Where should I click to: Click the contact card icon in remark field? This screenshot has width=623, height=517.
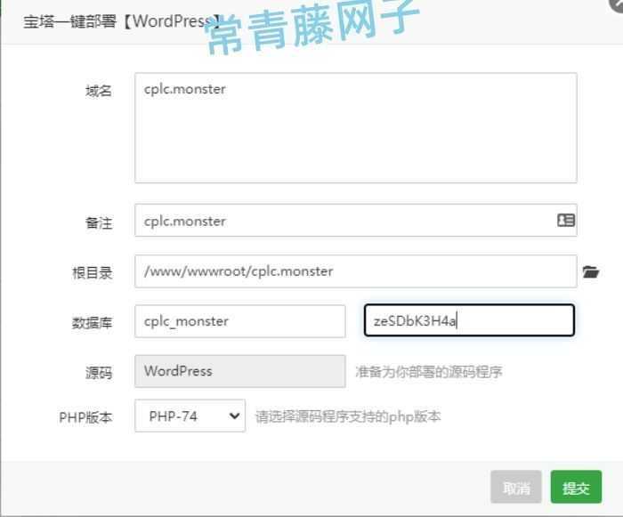coord(566,220)
